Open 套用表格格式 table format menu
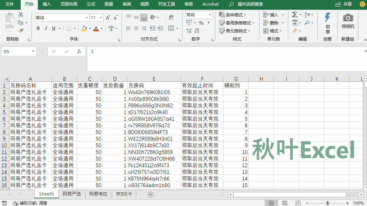 pos(237,23)
